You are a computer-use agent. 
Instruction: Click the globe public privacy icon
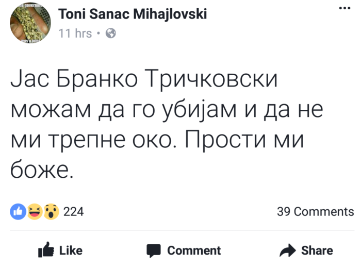[111, 33]
